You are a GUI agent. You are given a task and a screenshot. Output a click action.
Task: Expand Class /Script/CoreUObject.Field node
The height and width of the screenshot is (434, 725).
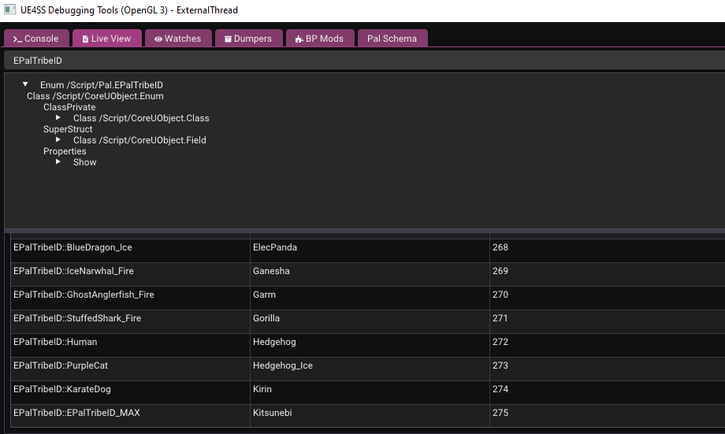point(58,140)
